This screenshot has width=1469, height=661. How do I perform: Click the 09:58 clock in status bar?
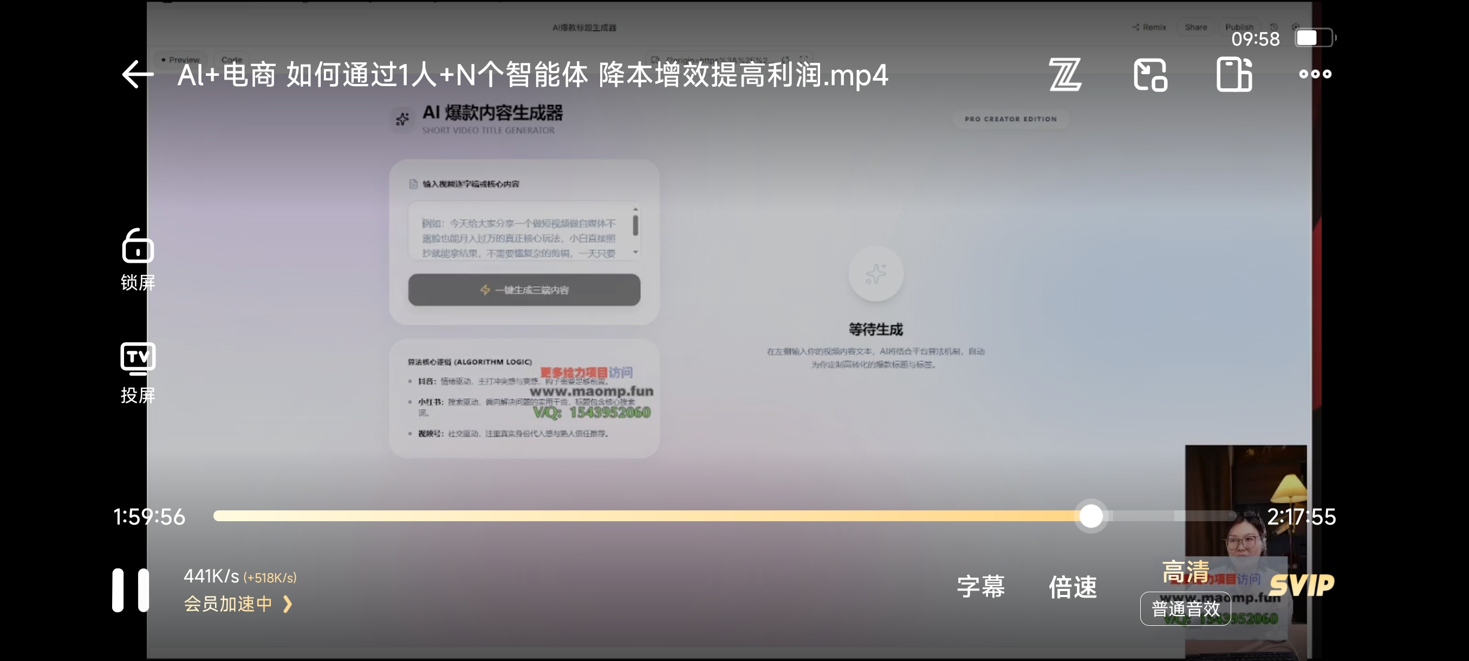click(1255, 39)
